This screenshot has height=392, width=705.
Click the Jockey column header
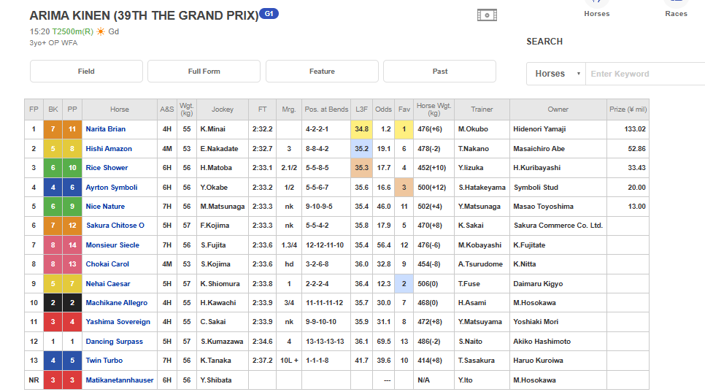[x=223, y=109]
